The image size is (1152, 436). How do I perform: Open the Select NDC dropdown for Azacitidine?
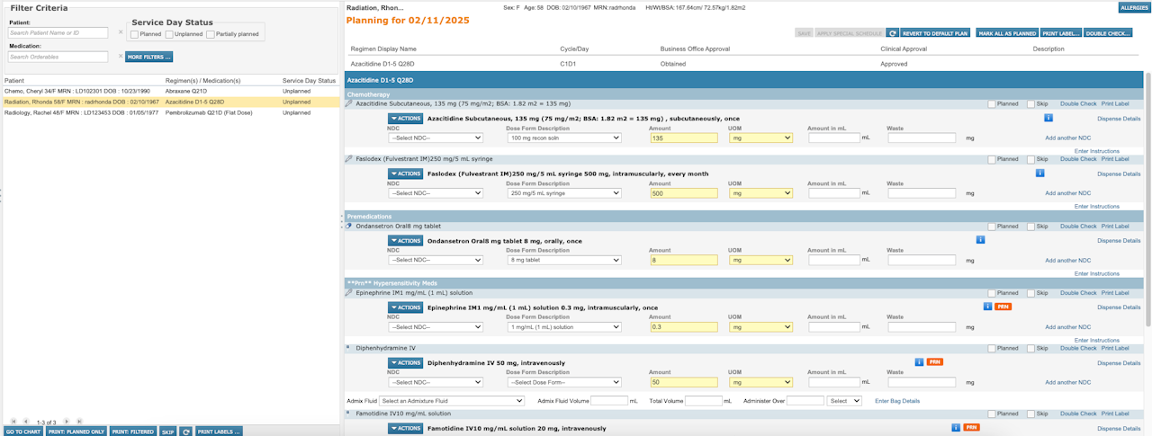tap(436, 138)
